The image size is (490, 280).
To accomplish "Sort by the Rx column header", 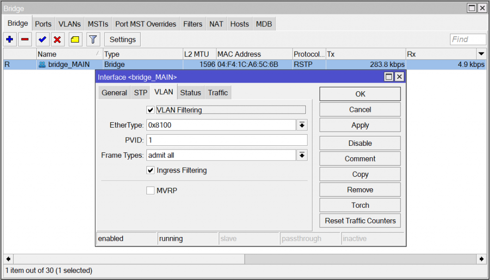I will [441, 54].
